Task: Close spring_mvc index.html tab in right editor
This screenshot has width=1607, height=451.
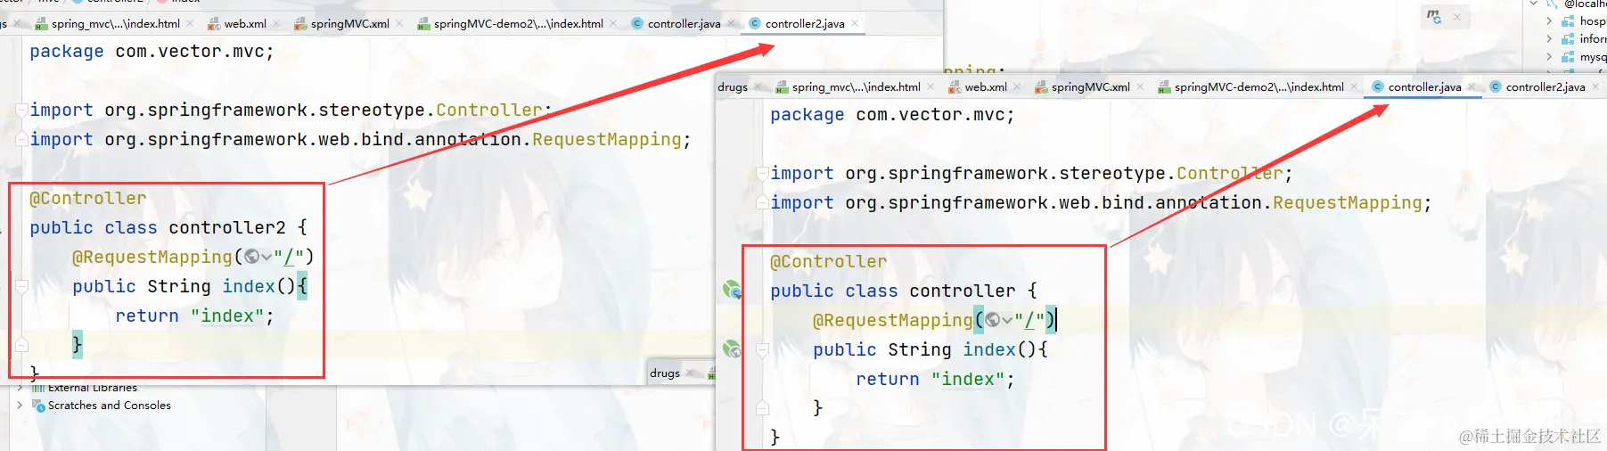Action: click(931, 86)
